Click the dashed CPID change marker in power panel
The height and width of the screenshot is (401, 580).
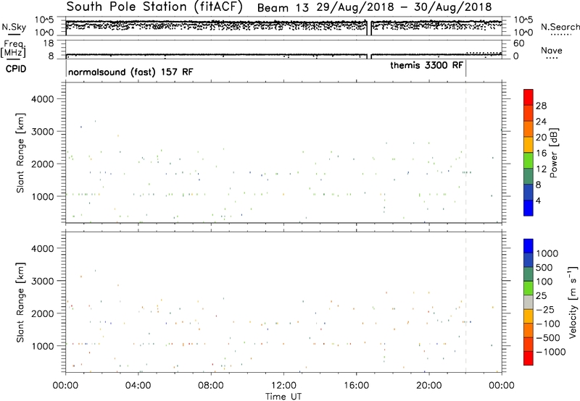click(465, 153)
